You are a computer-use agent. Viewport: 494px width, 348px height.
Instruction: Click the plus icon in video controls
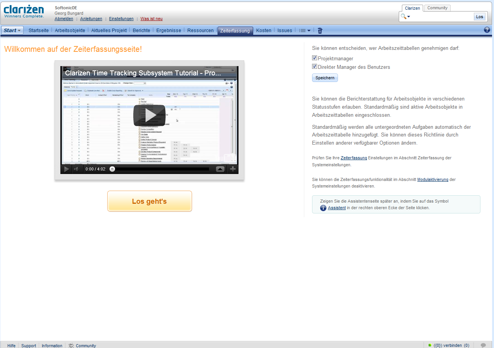(233, 169)
